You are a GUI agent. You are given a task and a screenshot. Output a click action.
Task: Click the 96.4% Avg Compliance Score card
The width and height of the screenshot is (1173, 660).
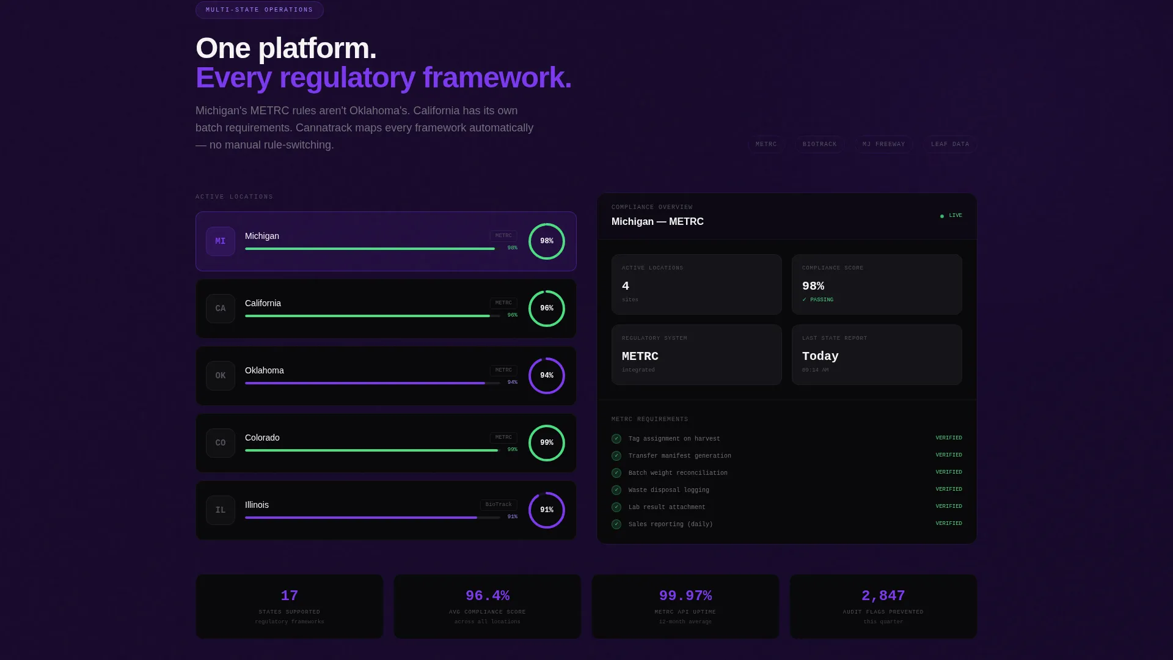point(488,606)
